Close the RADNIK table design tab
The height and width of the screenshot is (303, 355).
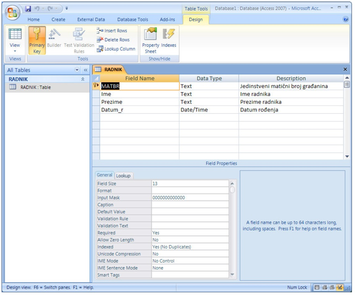345,70
